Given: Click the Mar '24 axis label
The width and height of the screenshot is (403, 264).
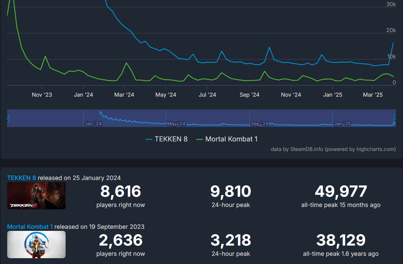Looking at the screenshot, I should point(124,95).
